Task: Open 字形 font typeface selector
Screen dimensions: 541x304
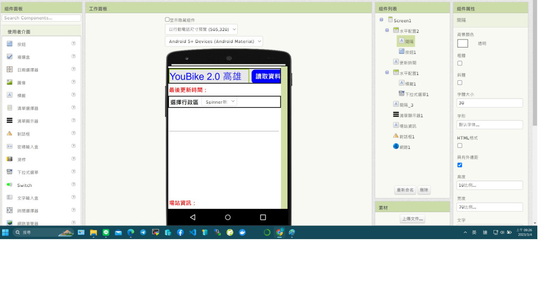Action: point(490,125)
